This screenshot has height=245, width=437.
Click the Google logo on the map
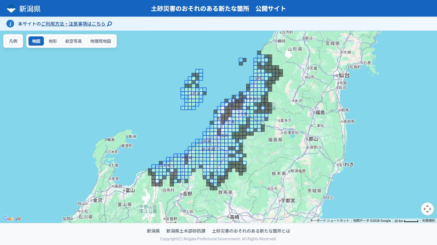pyautogui.click(x=12, y=219)
